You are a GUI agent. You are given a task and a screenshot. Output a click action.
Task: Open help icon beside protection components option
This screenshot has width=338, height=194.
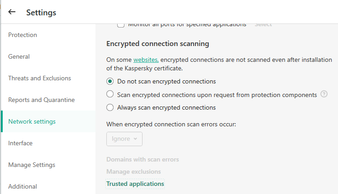click(x=324, y=94)
